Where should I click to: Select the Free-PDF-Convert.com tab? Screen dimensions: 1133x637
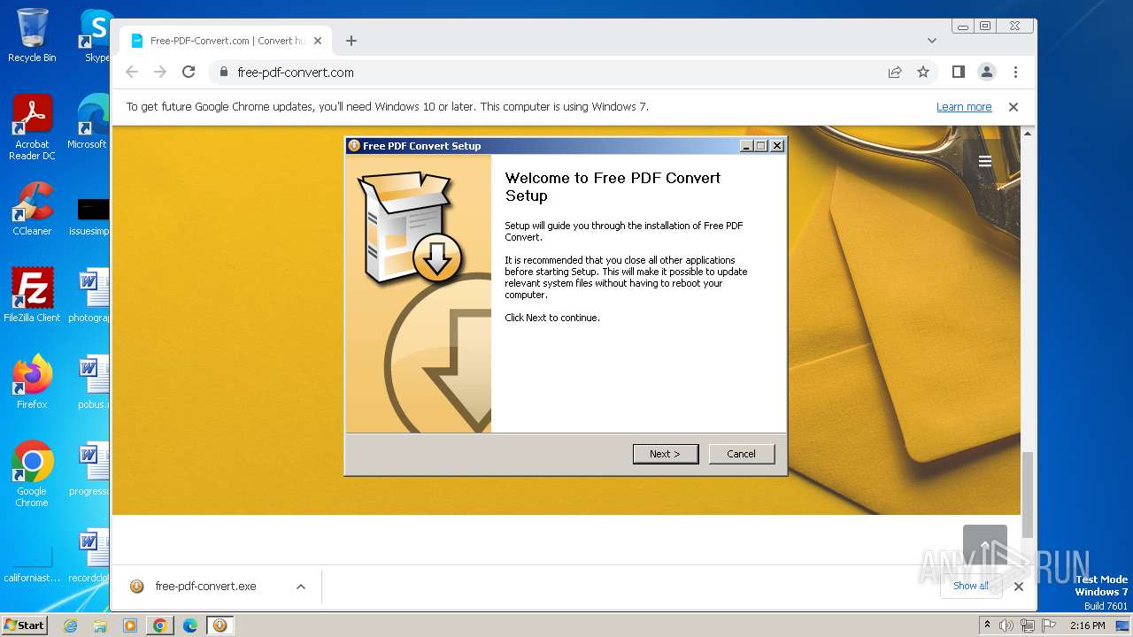coord(226,41)
